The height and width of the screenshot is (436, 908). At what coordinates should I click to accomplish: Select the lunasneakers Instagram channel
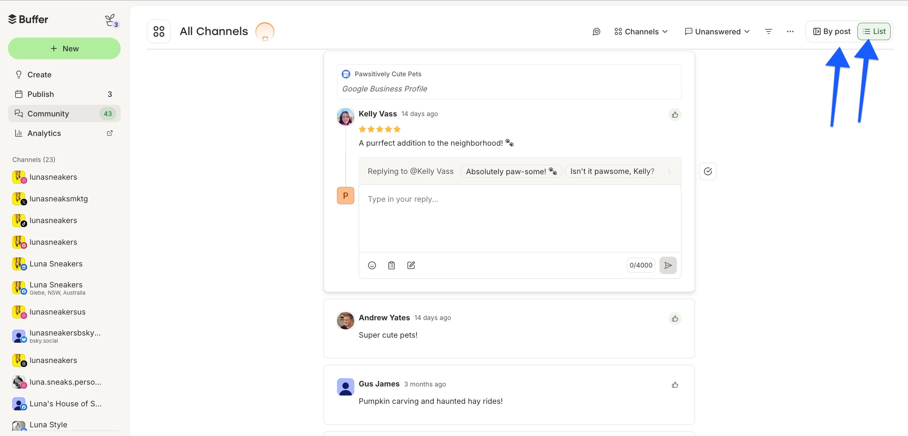point(64,177)
